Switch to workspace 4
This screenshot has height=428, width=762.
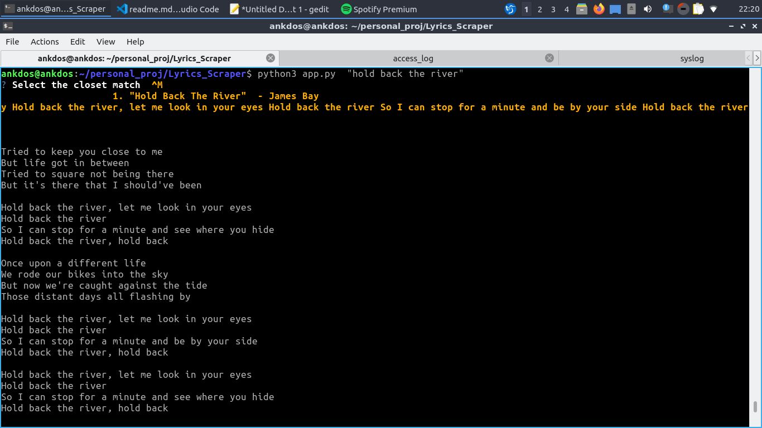pyautogui.click(x=566, y=9)
